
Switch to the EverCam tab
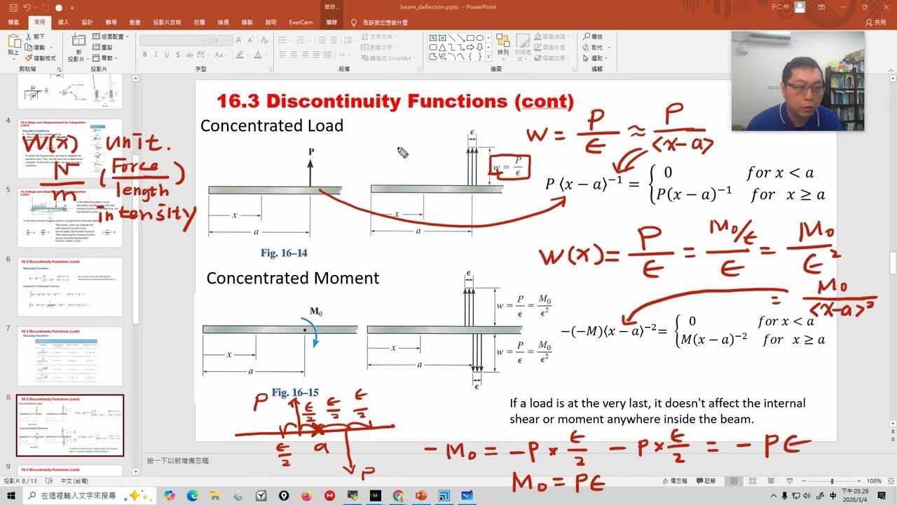[301, 22]
